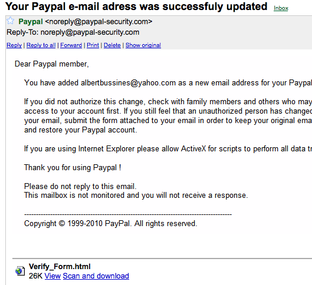Click the Verify_Form.html file name
312x285 pixels.
(x=60, y=267)
